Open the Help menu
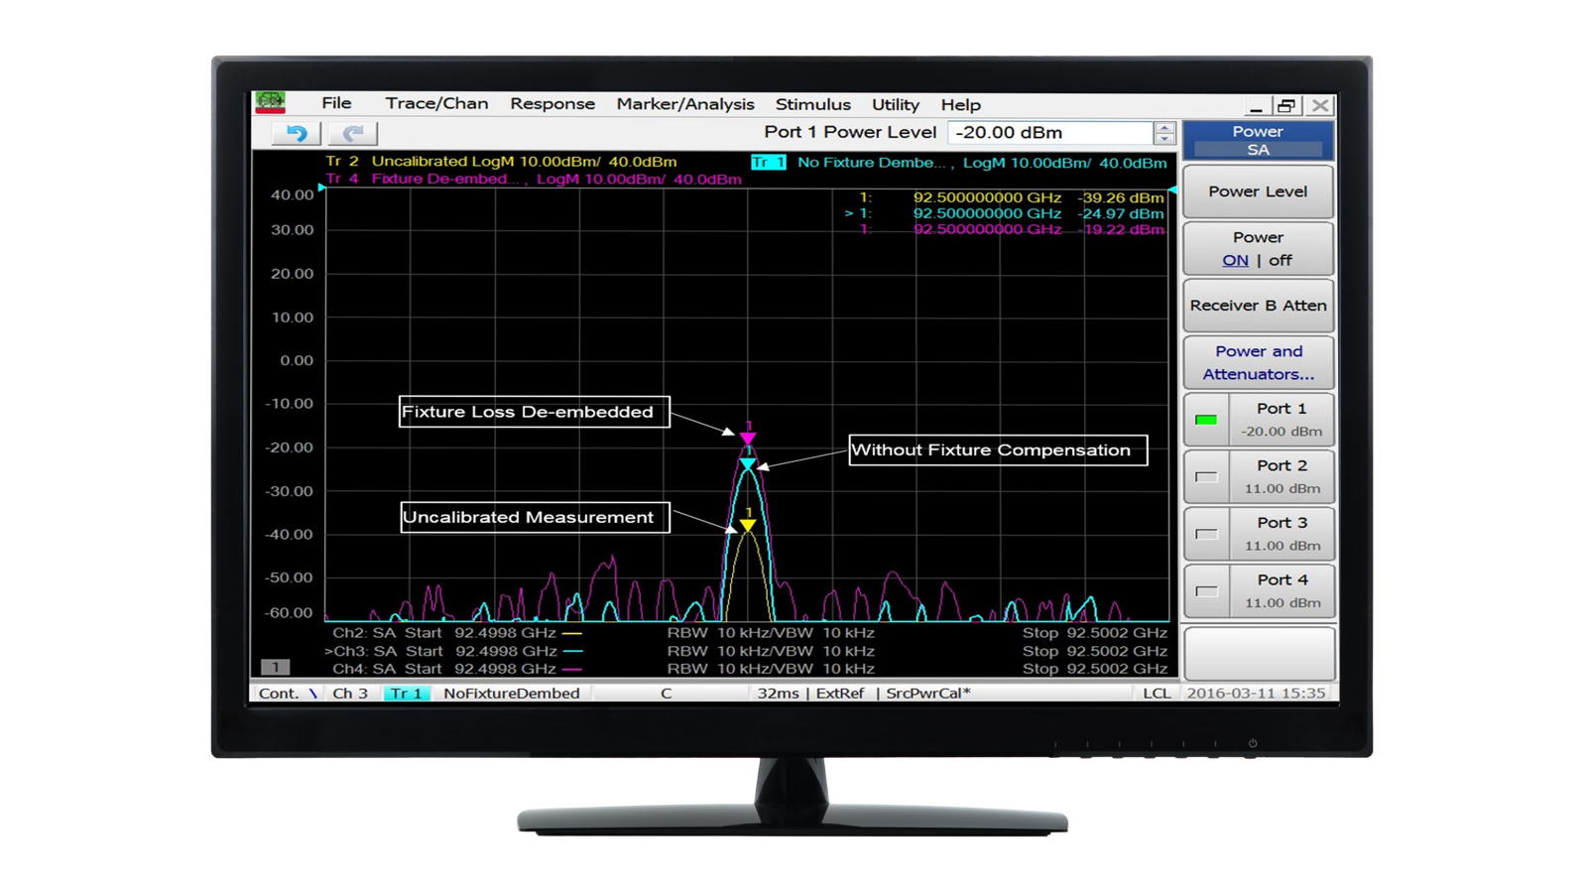 961,104
